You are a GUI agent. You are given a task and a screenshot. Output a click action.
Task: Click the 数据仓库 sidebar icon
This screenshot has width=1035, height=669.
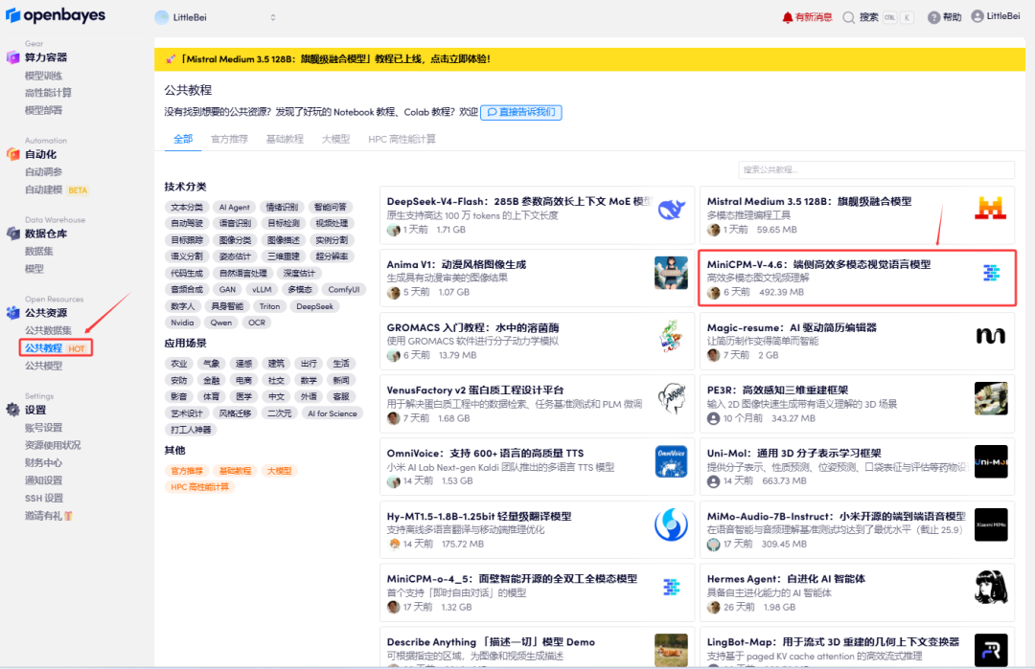[x=12, y=234]
